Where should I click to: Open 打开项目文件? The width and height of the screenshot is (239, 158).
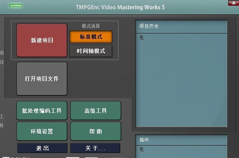42,79
